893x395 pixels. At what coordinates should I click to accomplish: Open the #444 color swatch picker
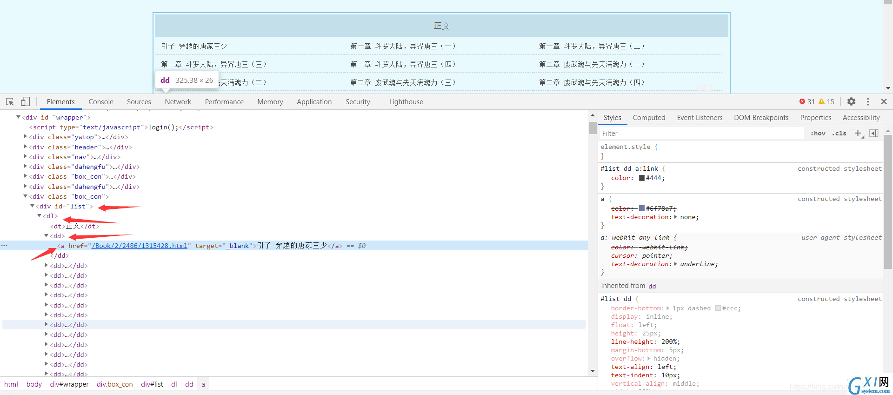642,178
